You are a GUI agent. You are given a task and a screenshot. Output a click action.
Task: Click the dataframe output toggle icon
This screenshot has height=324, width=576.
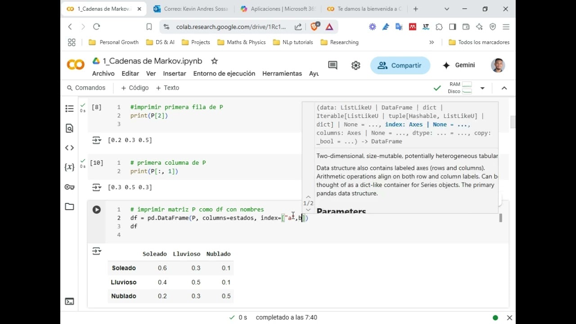(x=97, y=251)
